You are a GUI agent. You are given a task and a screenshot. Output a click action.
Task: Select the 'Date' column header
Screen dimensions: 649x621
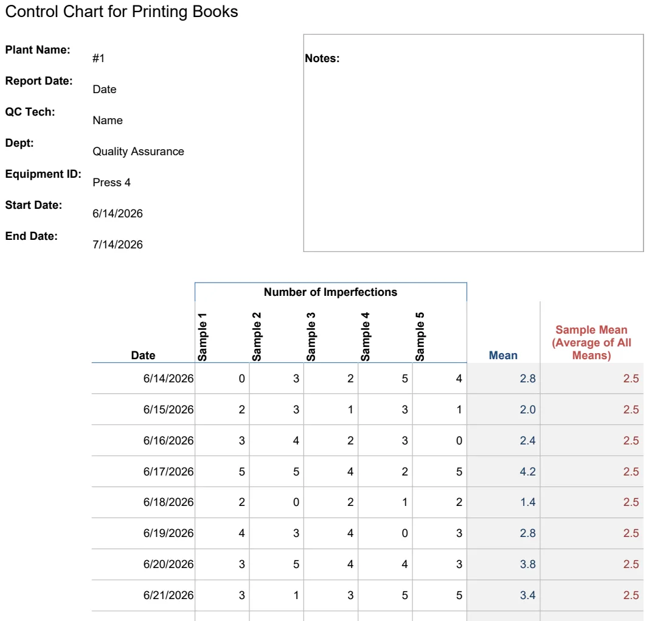click(143, 356)
